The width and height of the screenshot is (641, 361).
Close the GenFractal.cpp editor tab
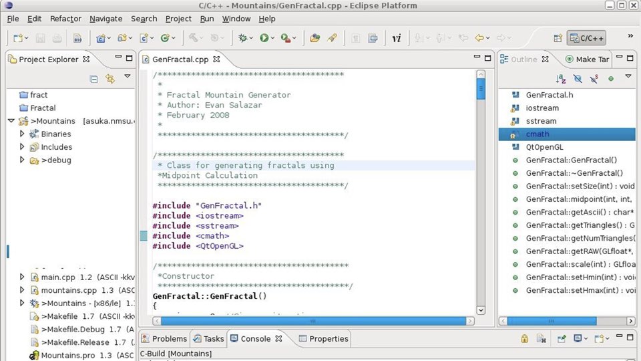pyautogui.click(x=216, y=59)
